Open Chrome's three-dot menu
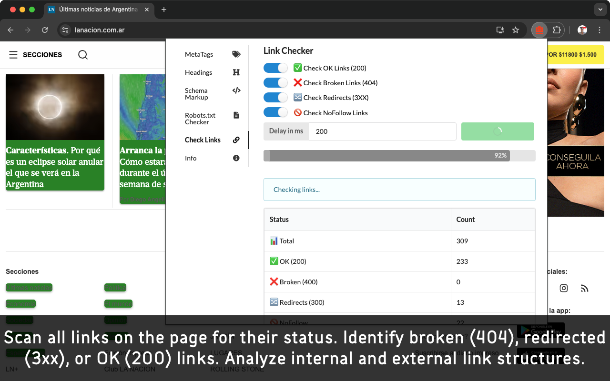The width and height of the screenshot is (610, 381). [600, 30]
